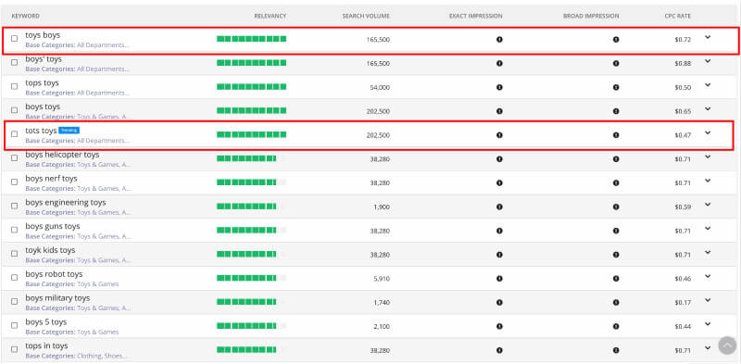Viewport: 741px width, 364px height.
Task: Click exact impression info icon for 'boys toys'
Action: click(x=499, y=111)
